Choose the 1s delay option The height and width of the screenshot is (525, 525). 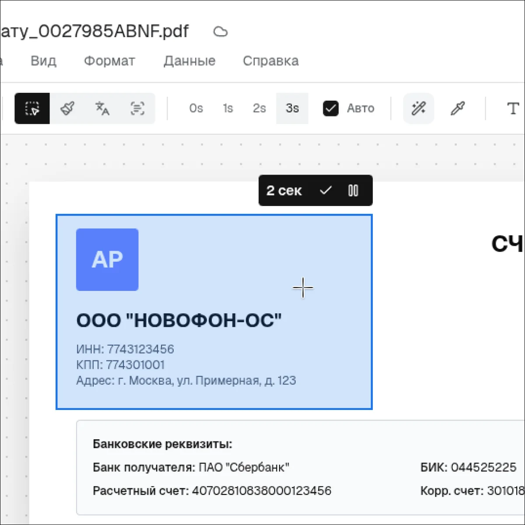(x=228, y=108)
